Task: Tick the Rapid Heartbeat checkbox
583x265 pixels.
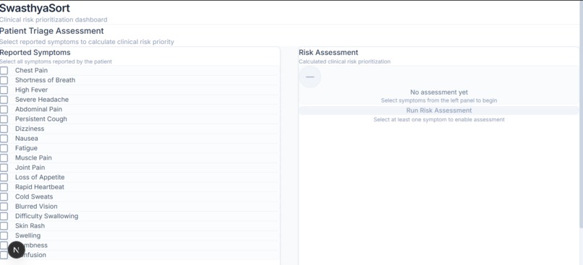Action: point(4,187)
